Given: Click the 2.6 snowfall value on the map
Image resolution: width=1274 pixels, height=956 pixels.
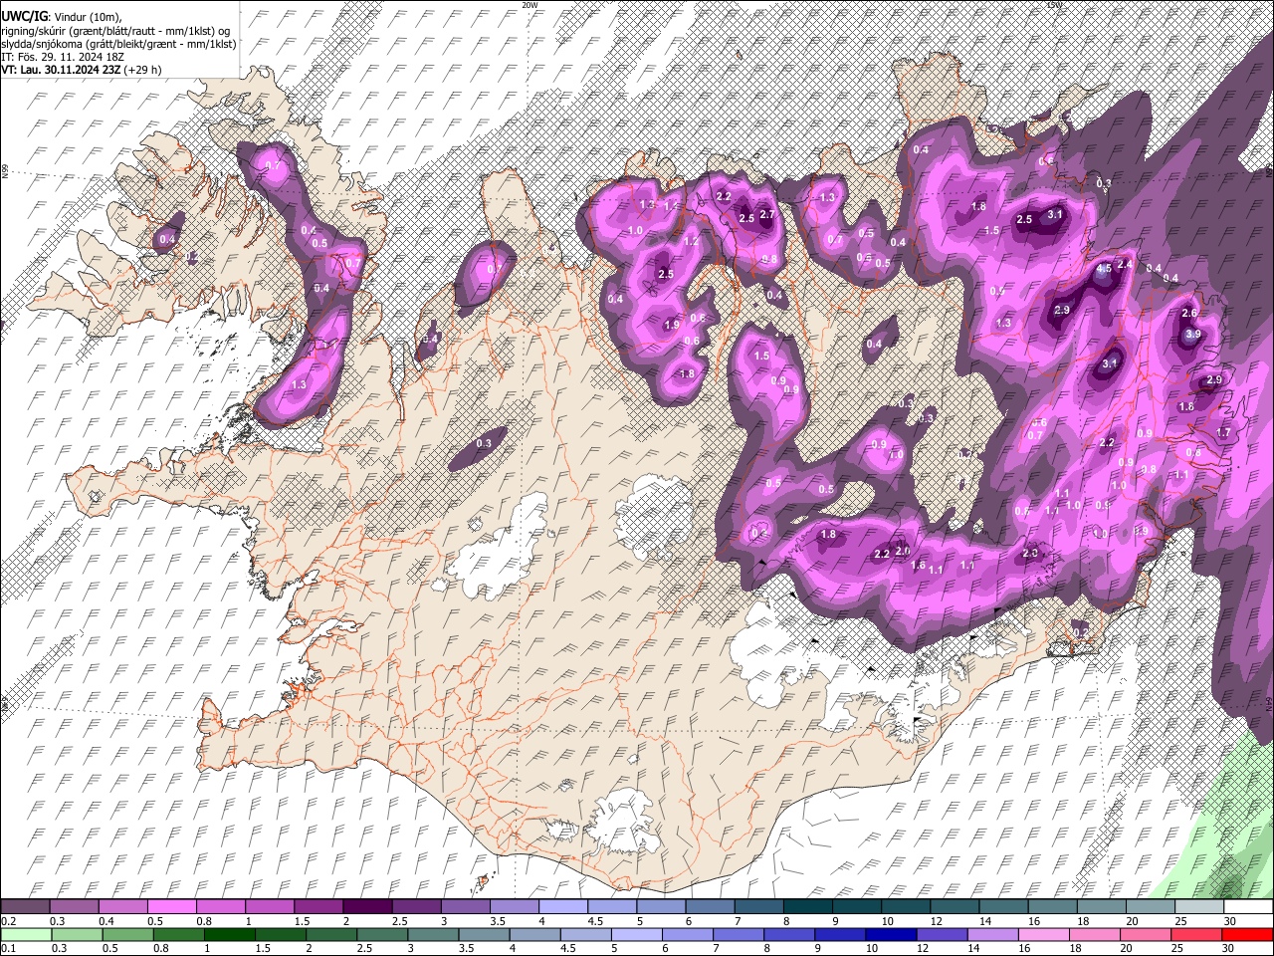Looking at the screenshot, I should (1188, 314).
